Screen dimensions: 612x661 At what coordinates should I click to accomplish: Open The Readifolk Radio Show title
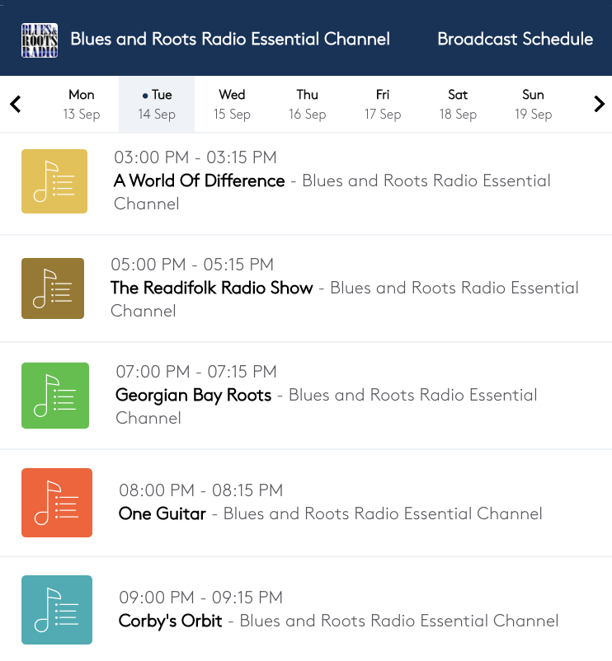(x=212, y=288)
